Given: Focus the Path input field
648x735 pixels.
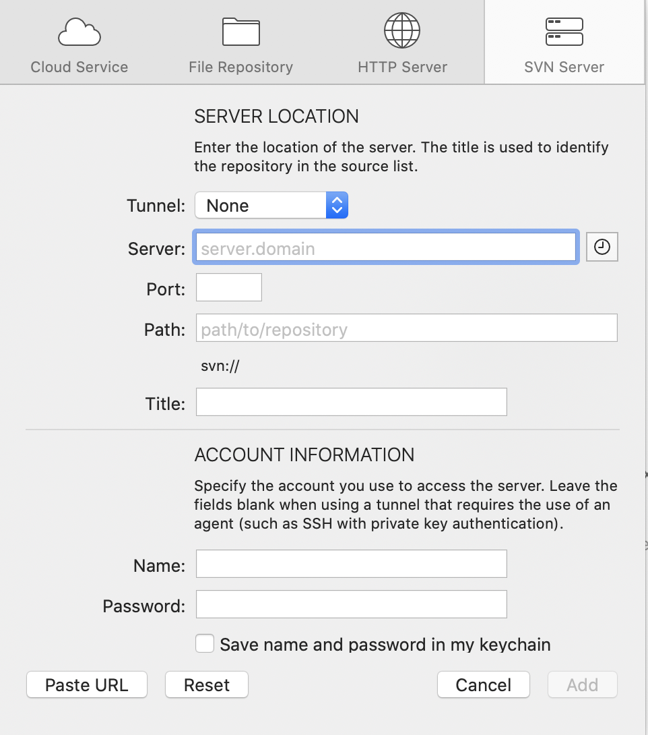Looking at the screenshot, I should pos(406,328).
